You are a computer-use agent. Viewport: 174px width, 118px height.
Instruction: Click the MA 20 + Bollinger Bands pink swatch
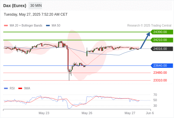point(6,26)
